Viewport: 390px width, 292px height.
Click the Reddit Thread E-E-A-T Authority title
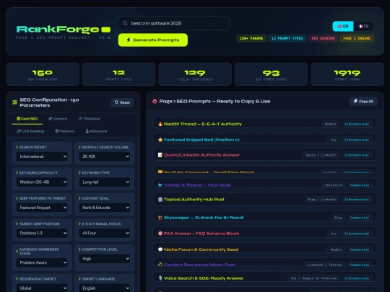point(203,124)
